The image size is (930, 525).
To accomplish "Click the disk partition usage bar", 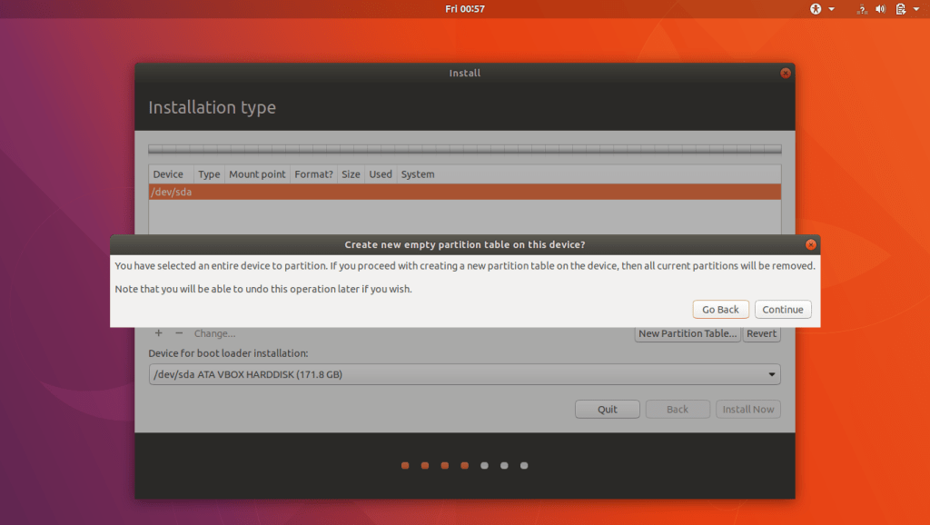I will tap(464, 150).
